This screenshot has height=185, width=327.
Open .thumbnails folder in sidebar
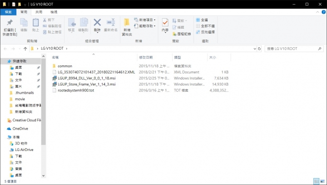pyautogui.click(x=24, y=93)
